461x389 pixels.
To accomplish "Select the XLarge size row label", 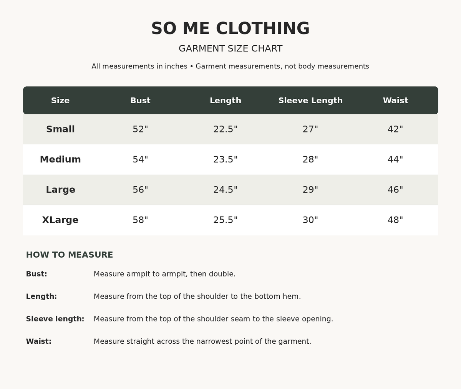I will [60, 220].
